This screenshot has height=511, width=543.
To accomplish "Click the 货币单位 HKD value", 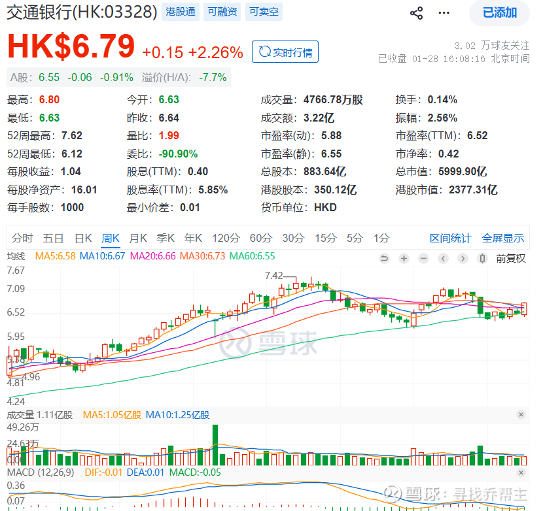I will tap(325, 208).
